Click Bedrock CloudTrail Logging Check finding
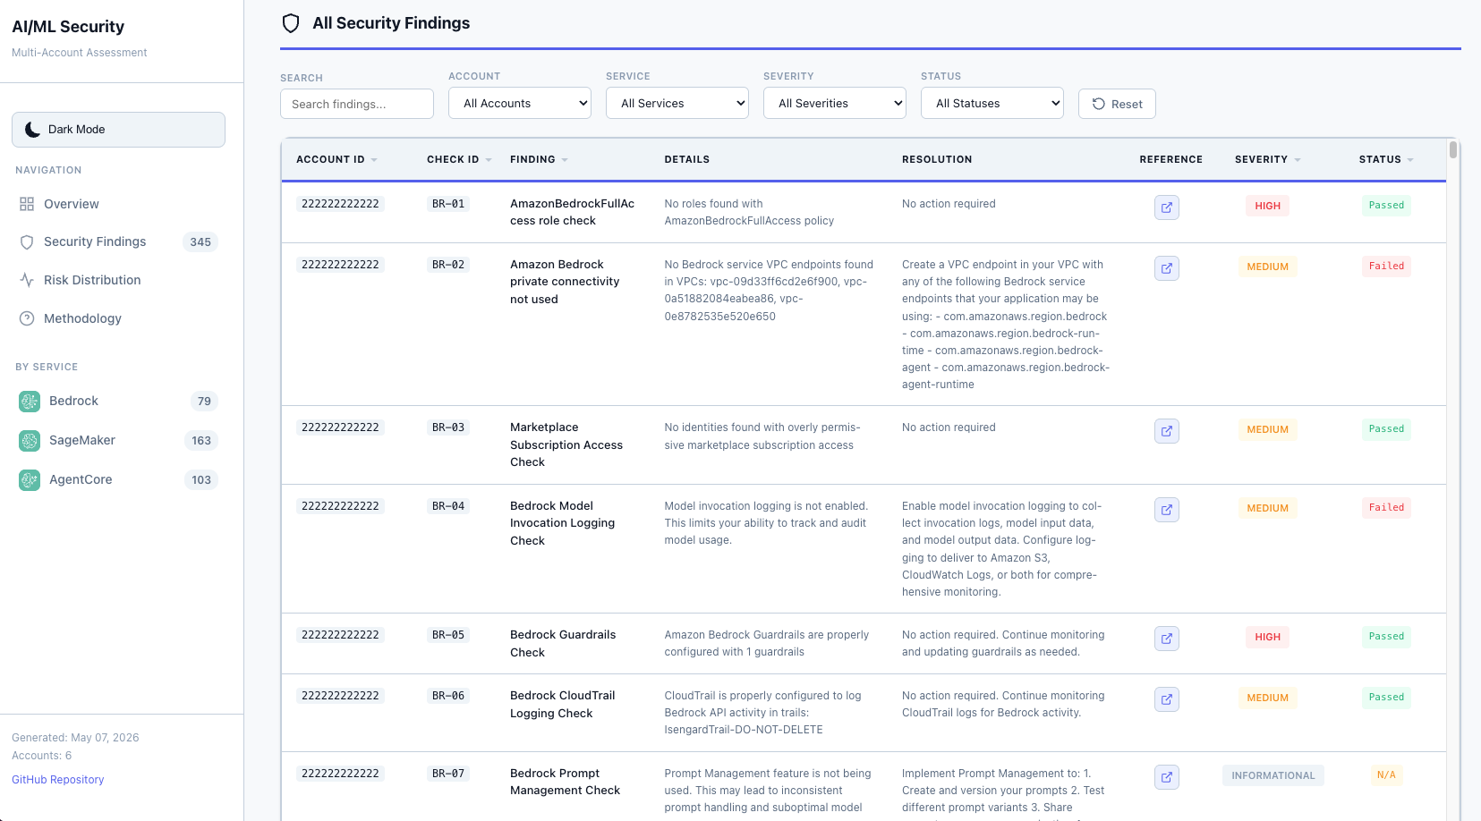1481x821 pixels. [x=563, y=705]
